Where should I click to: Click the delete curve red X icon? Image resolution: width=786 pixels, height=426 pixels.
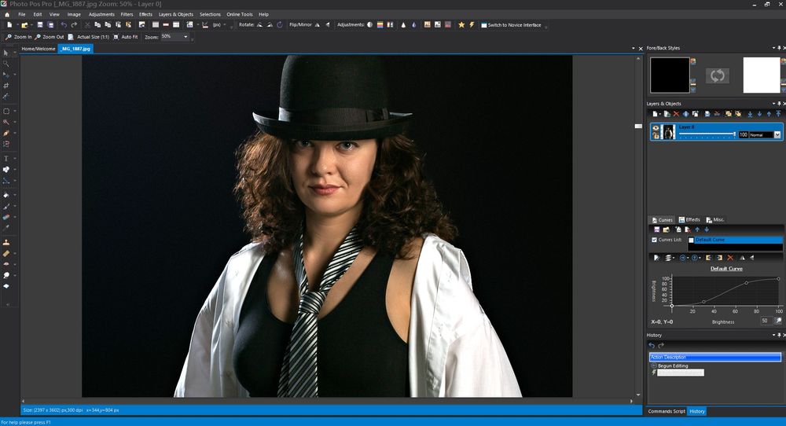(x=730, y=258)
